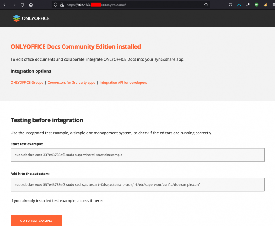
Task: Click the ONLYOFFICE logo in header
Action: coord(31,18)
